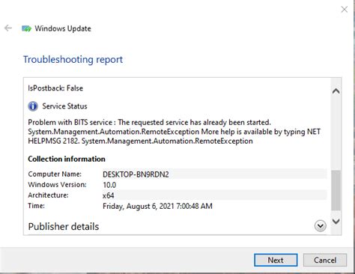Click the blue Service Status info icon
Screen dimensions: 355x274
(x=33, y=106)
